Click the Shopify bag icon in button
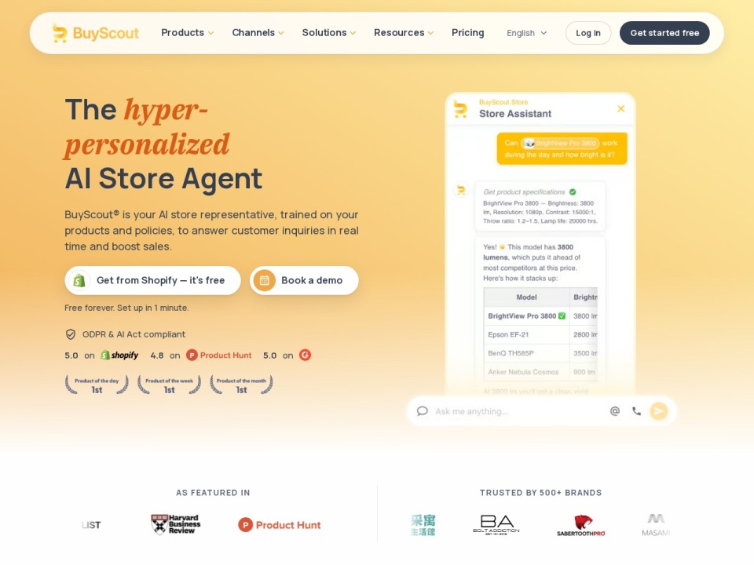 coord(79,280)
